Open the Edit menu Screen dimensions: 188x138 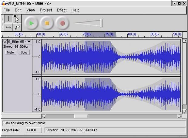click(x=18, y=10)
